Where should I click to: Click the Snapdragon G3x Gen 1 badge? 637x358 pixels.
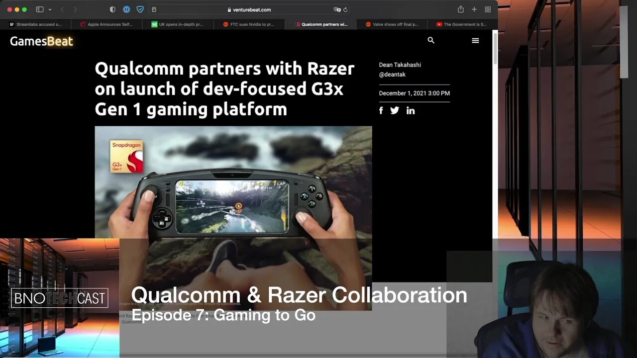tap(126, 157)
